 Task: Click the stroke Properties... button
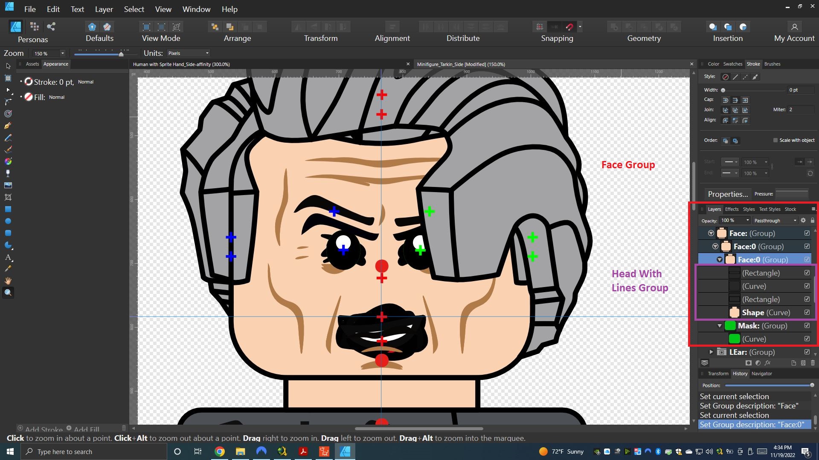click(x=728, y=194)
